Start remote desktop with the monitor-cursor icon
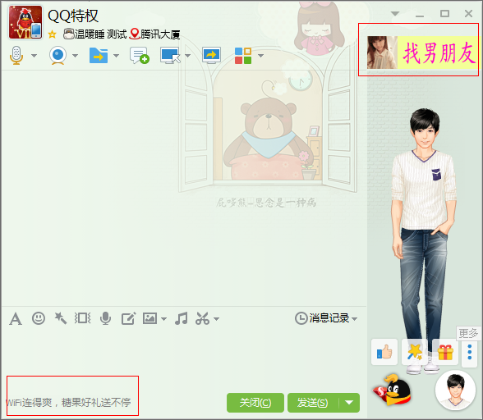 (170, 56)
